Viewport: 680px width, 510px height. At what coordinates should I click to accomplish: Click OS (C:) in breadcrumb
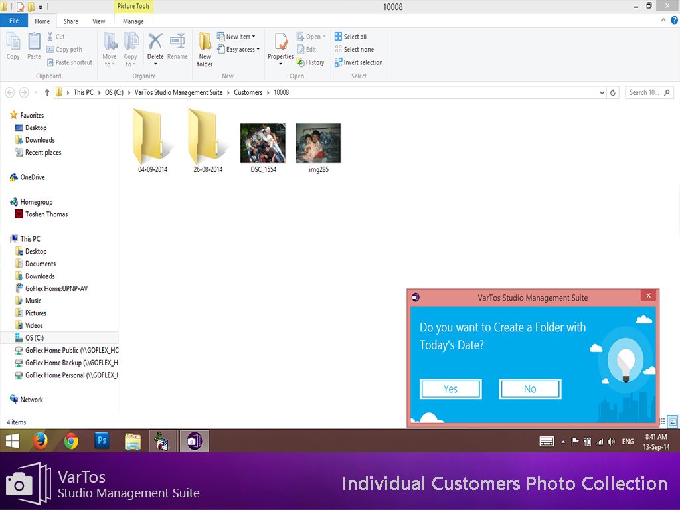pos(114,92)
